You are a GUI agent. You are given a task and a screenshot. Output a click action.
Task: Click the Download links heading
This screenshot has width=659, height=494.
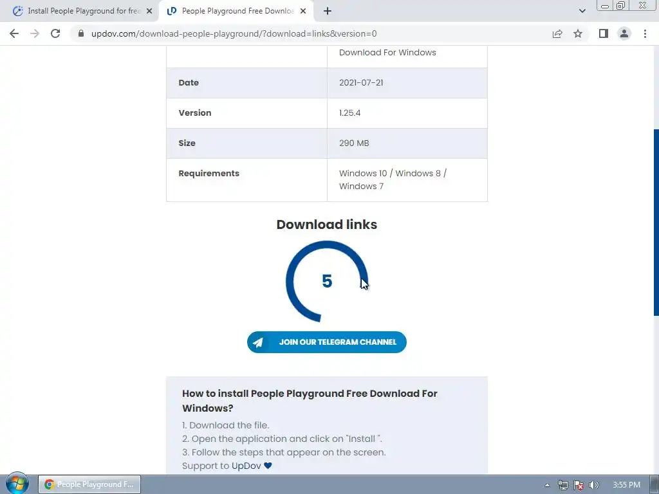tap(326, 224)
